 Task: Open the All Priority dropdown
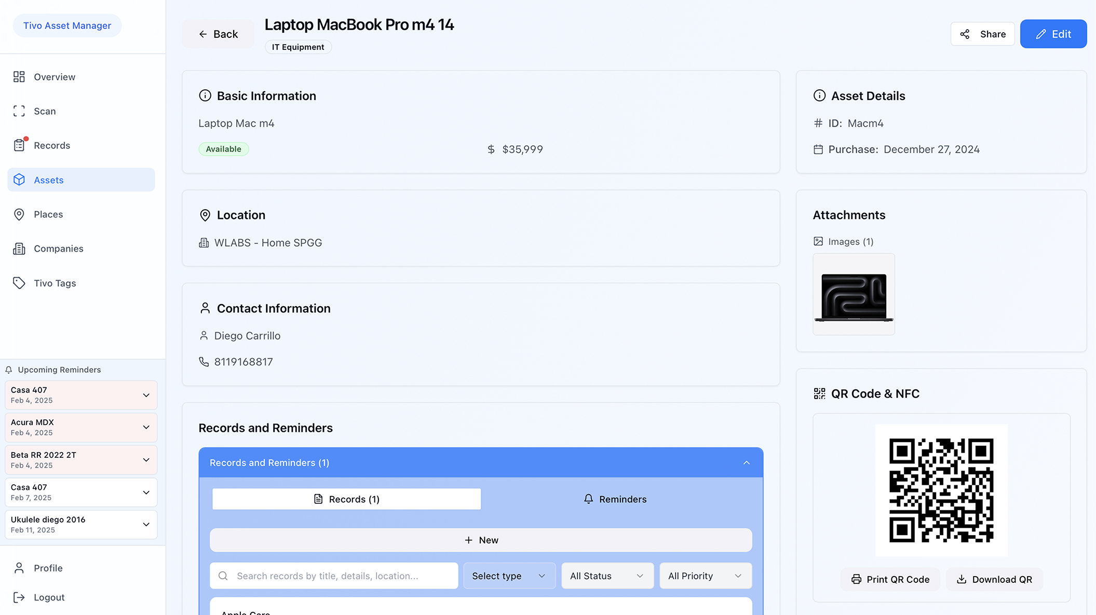pyautogui.click(x=705, y=576)
